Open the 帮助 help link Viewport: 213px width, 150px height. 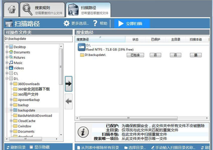coord(104,24)
